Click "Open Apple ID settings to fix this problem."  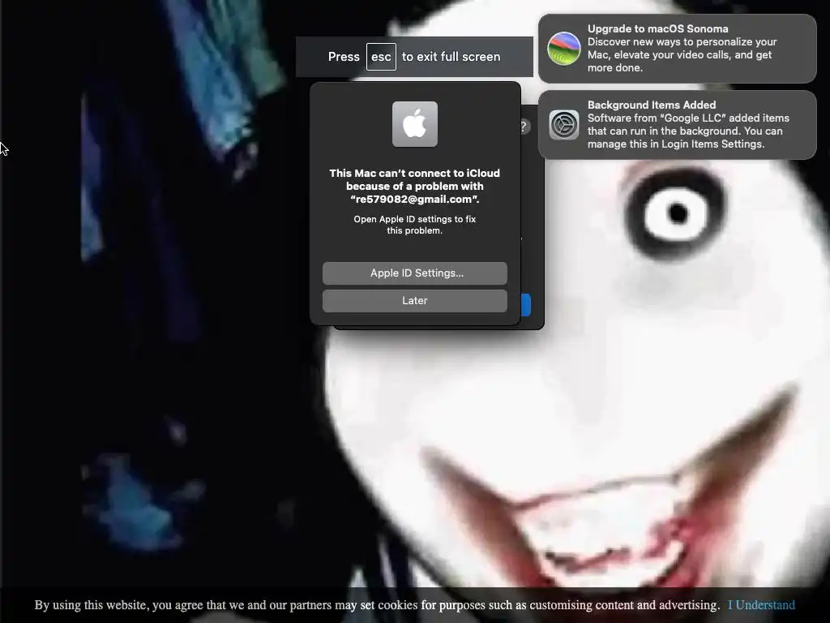point(414,225)
